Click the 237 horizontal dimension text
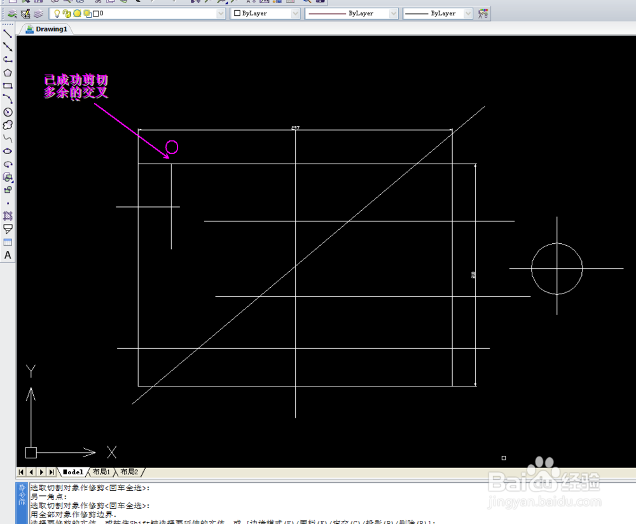Image resolution: width=636 pixels, height=524 pixels. (295, 127)
